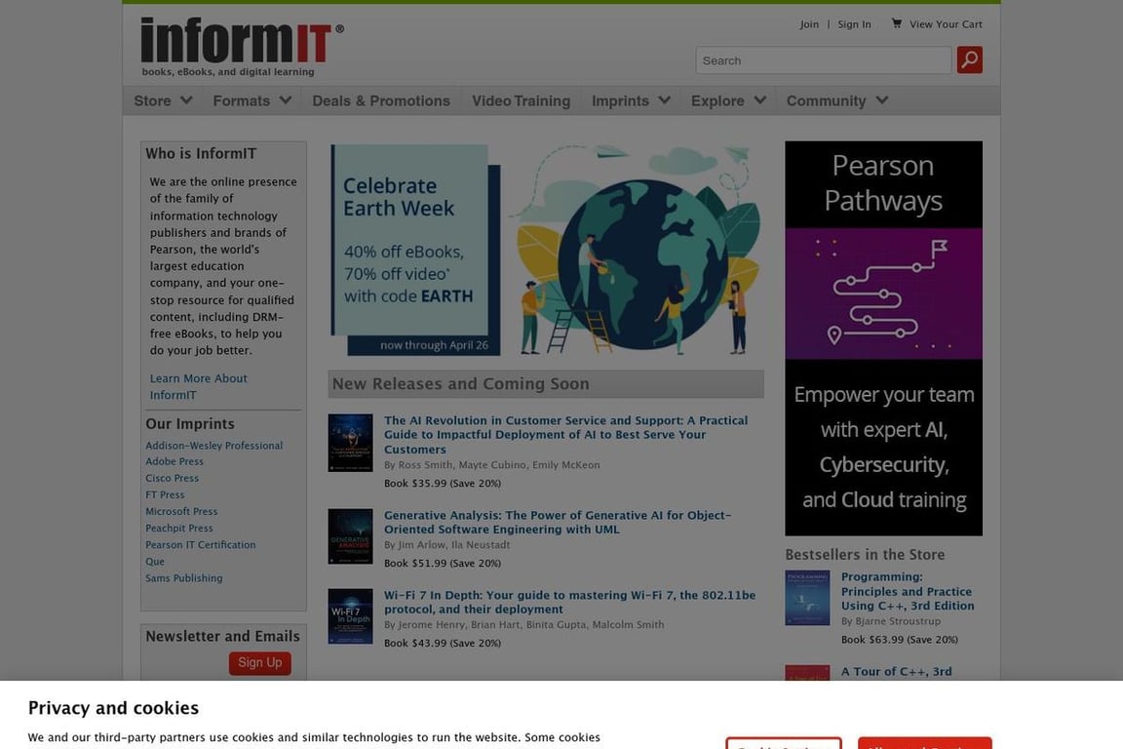This screenshot has height=749, width=1123.
Task: Open Programming: Principles and Practice title link
Action: (908, 591)
